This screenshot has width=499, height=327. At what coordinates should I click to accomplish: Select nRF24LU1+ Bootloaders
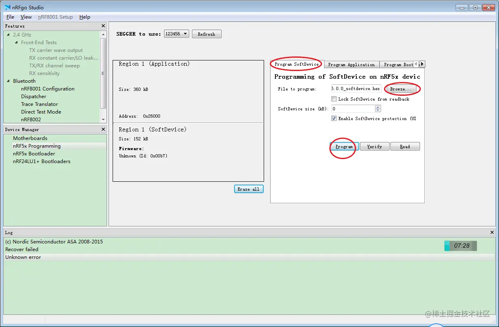coord(42,161)
